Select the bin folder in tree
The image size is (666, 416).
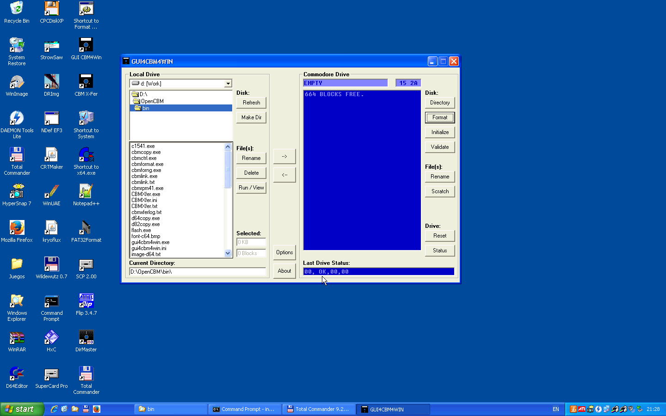pos(181,108)
